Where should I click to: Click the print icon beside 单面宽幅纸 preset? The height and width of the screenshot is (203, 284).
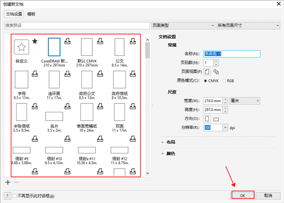click(x=100, y=106)
